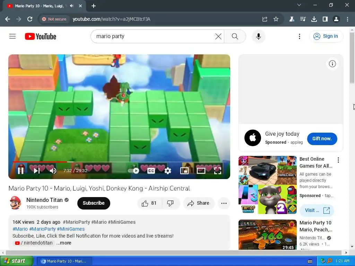Enable theater mode
The image size is (355, 266).
(201, 171)
